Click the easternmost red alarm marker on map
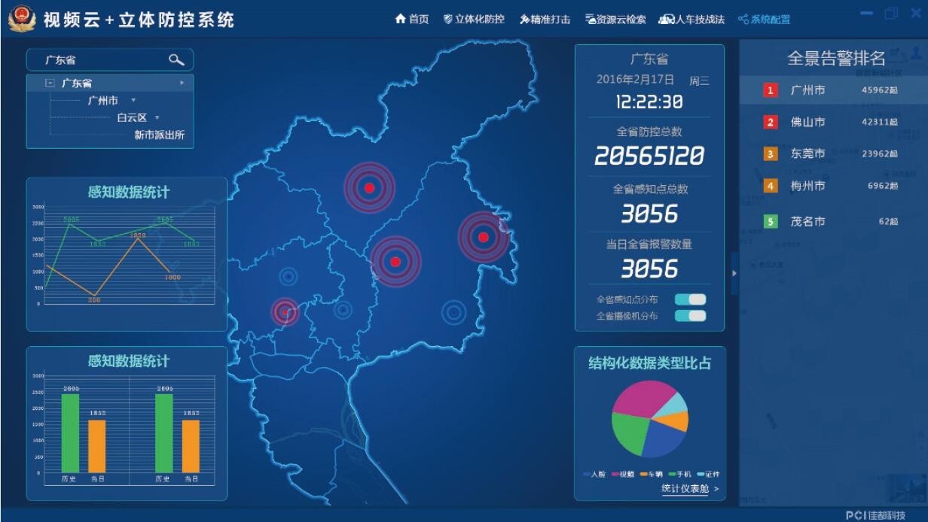This screenshot has width=928, height=522. point(484,237)
